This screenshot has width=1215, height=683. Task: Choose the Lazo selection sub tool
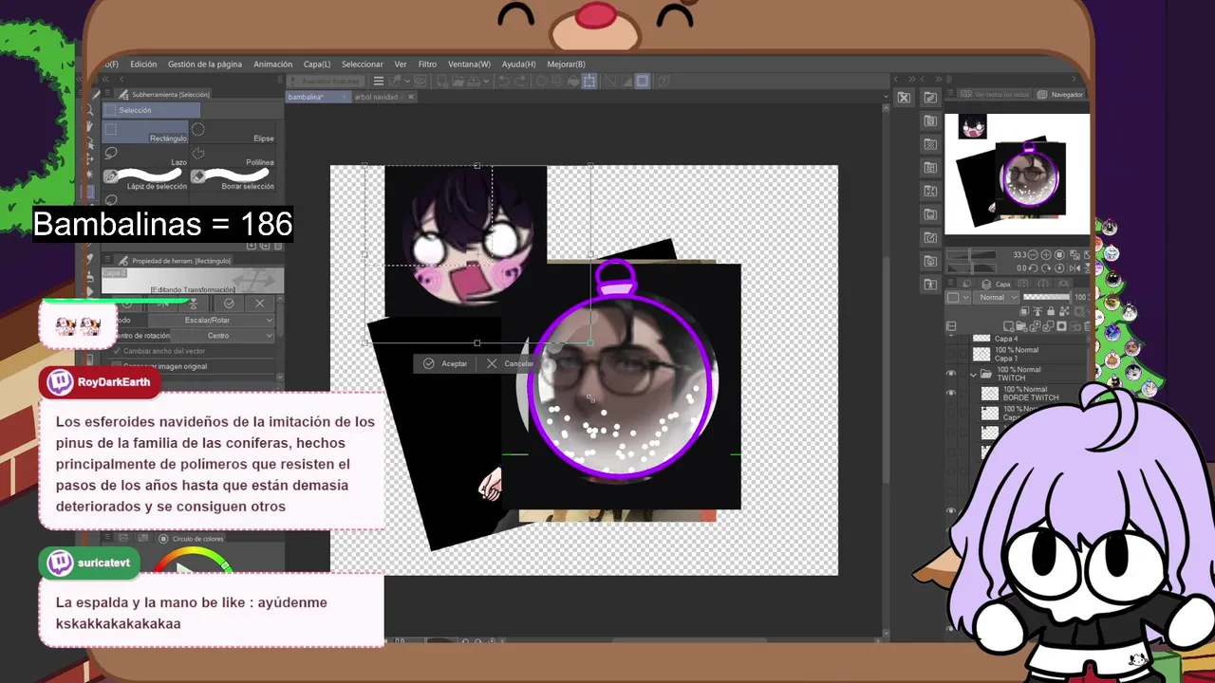145,157
